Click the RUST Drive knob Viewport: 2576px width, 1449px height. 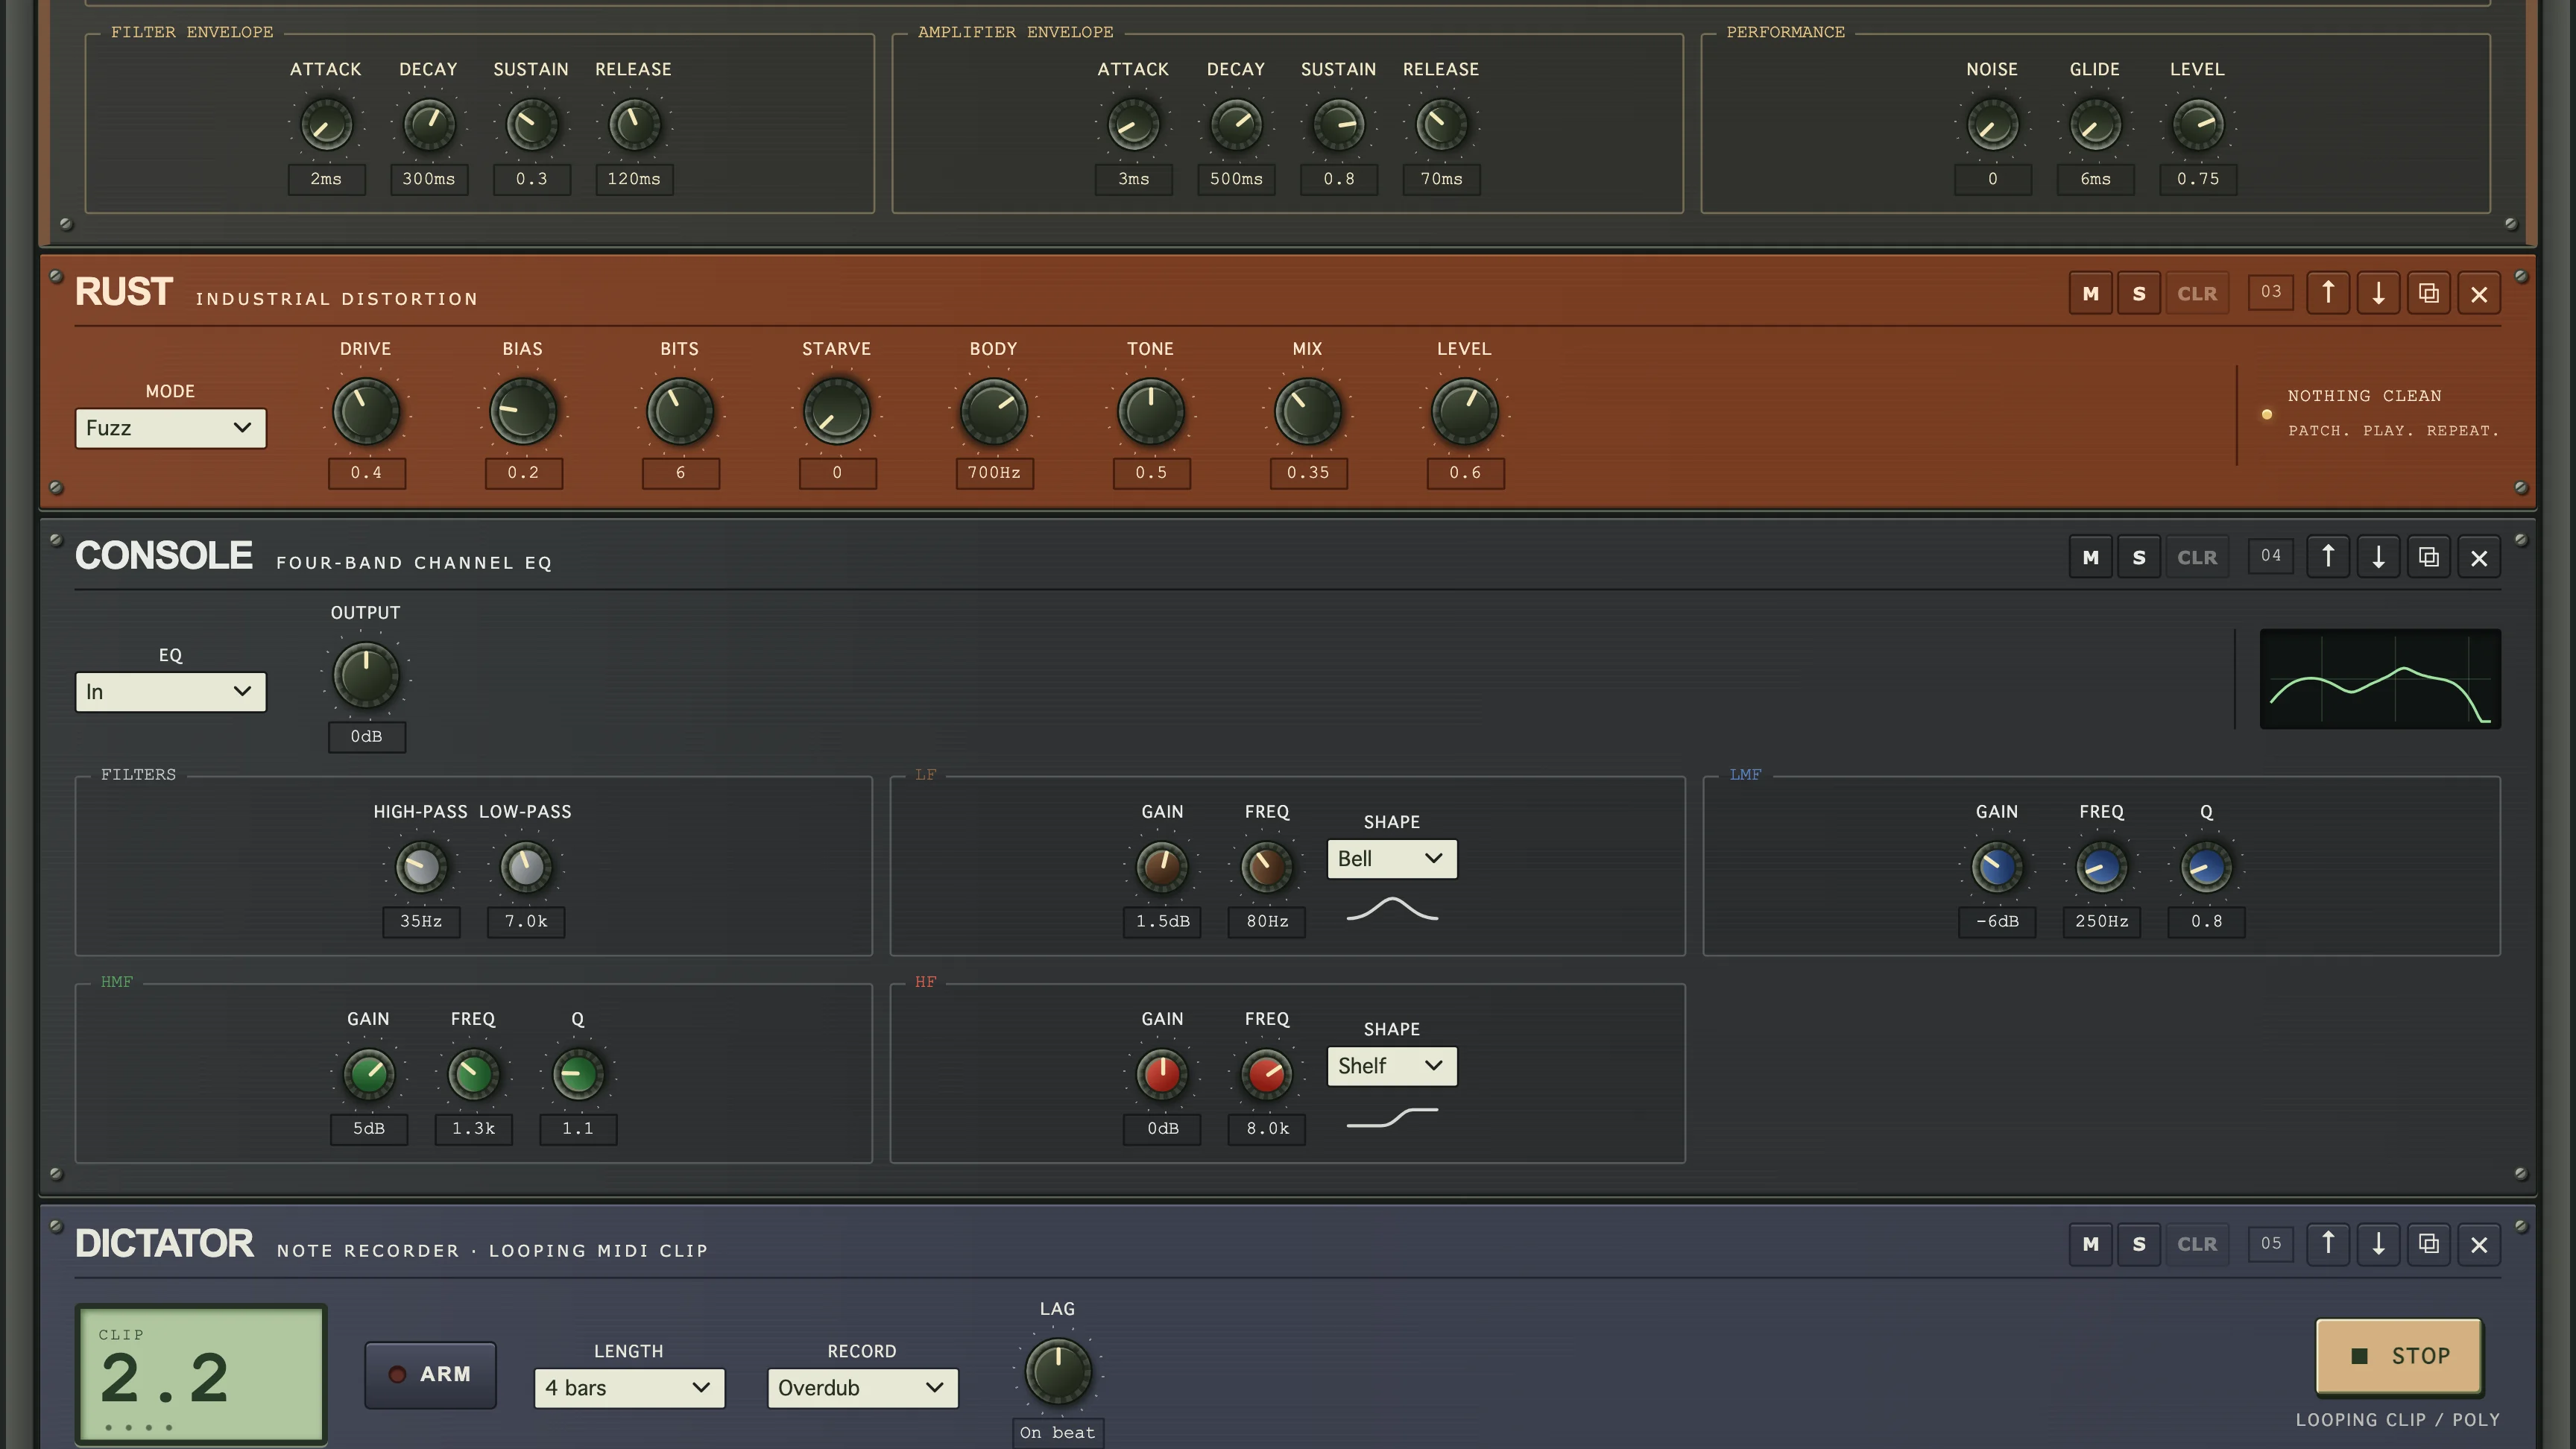coord(366,411)
